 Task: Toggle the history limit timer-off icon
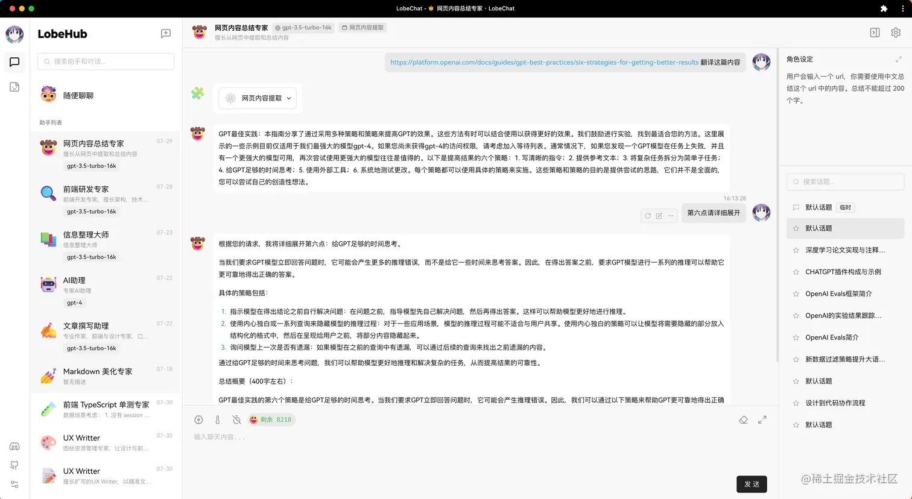[x=237, y=419]
